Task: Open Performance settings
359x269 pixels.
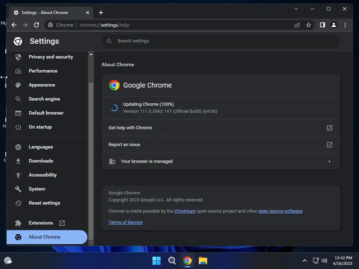Action: pyautogui.click(x=47, y=71)
